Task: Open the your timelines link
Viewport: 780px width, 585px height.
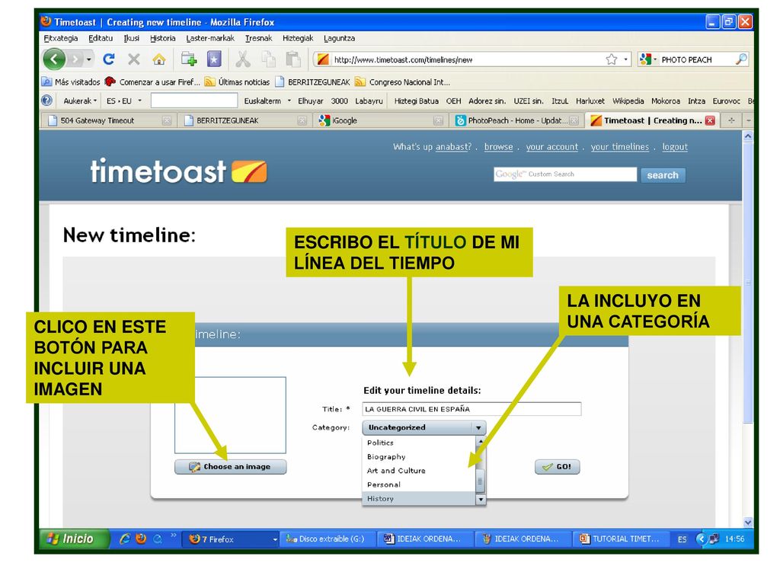Action: (620, 147)
